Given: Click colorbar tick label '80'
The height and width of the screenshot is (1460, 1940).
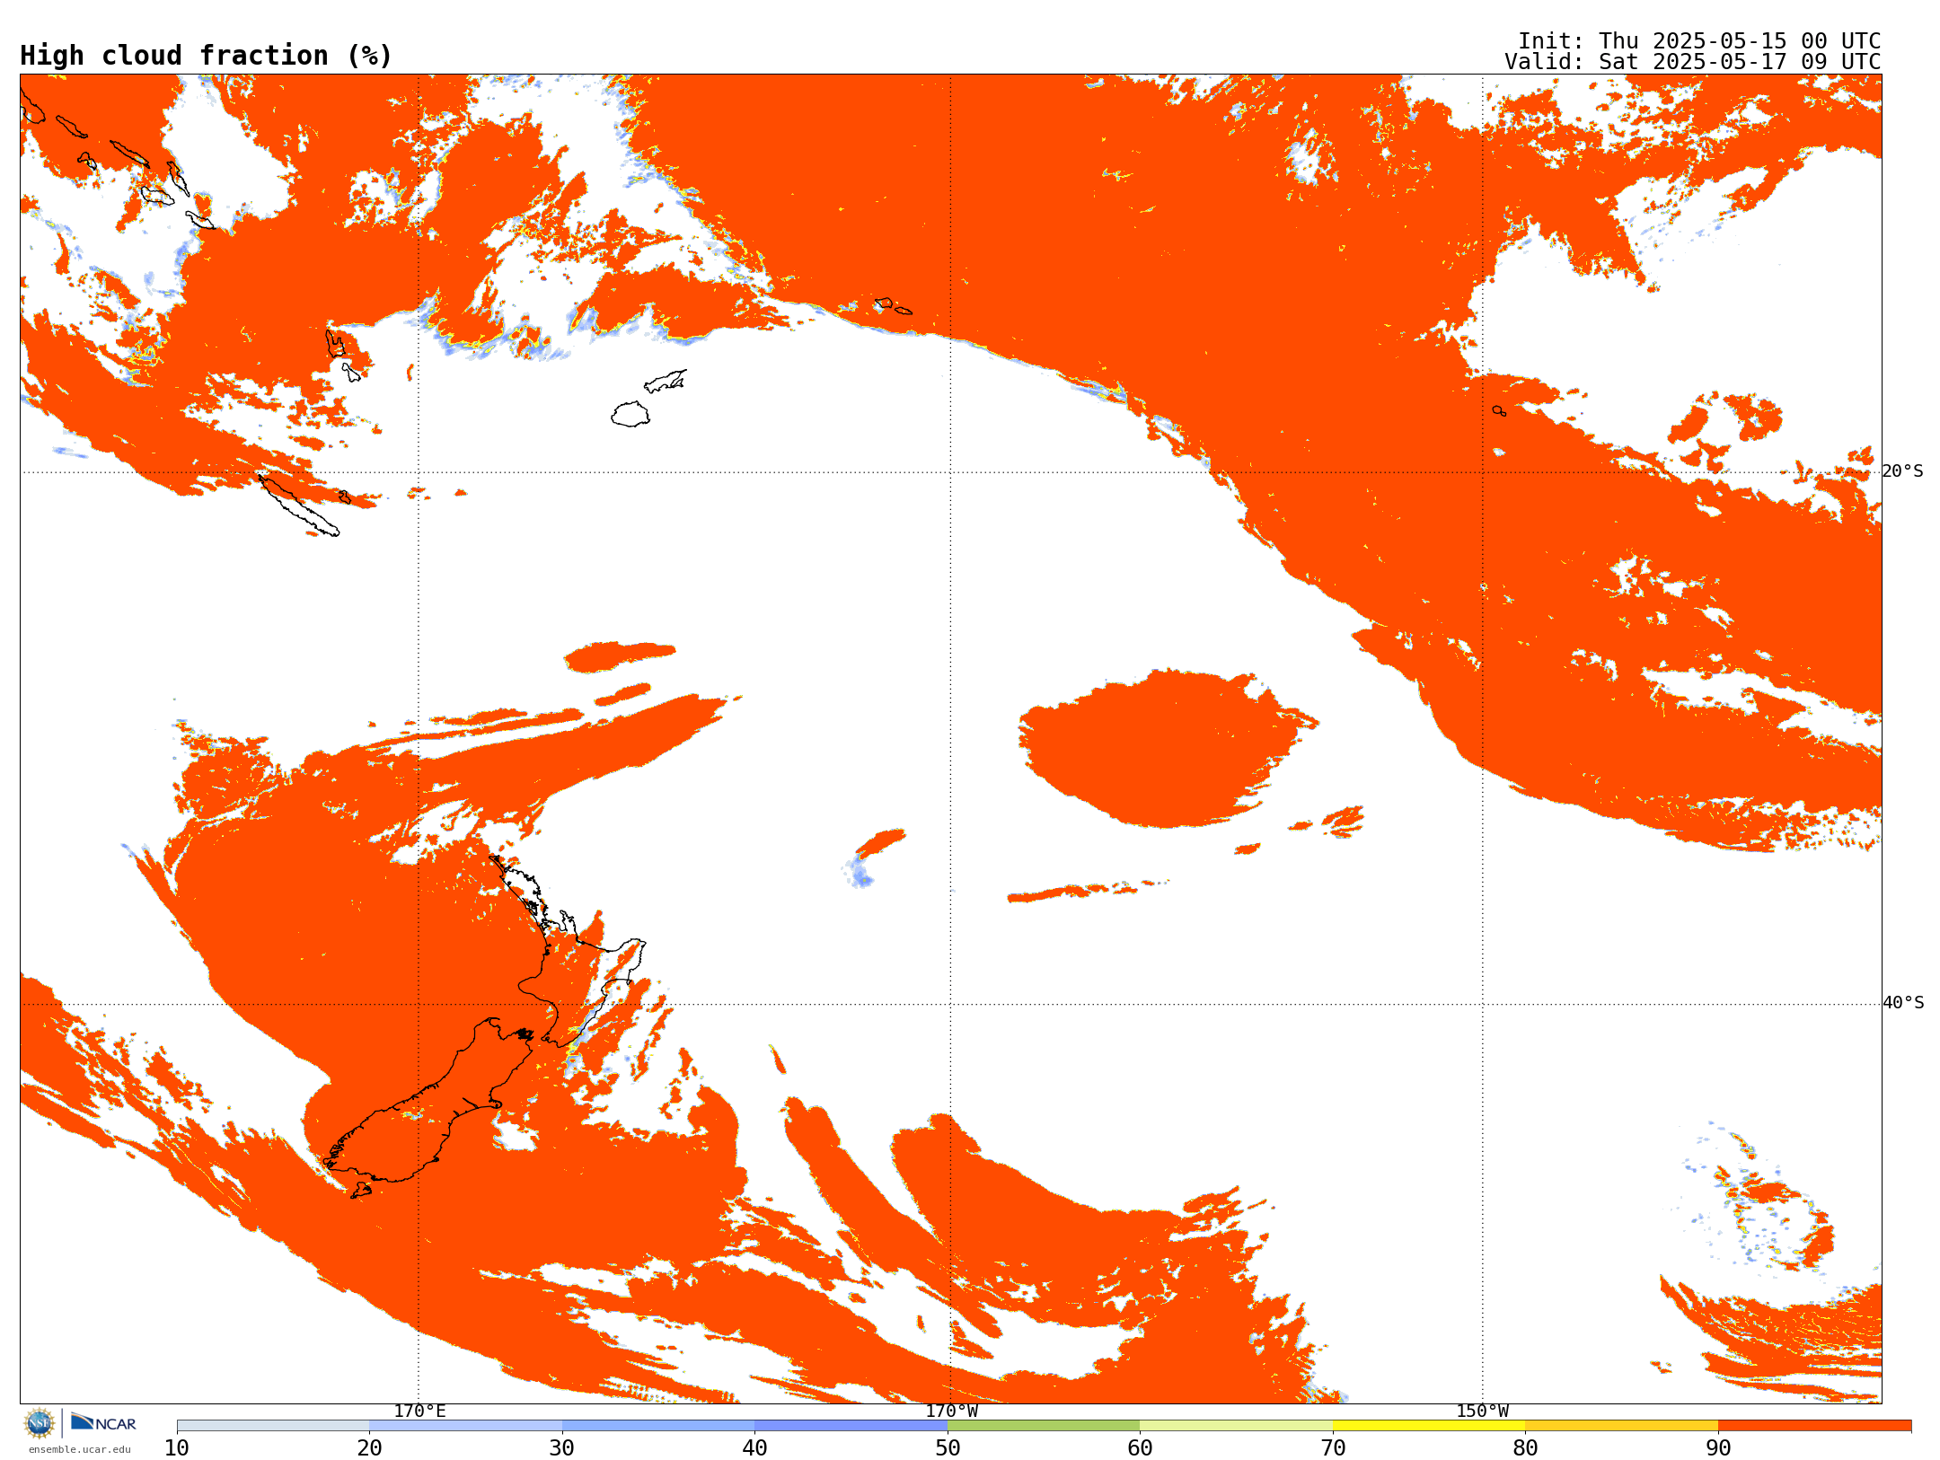Looking at the screenshot, I should tap(1525, 1448).
